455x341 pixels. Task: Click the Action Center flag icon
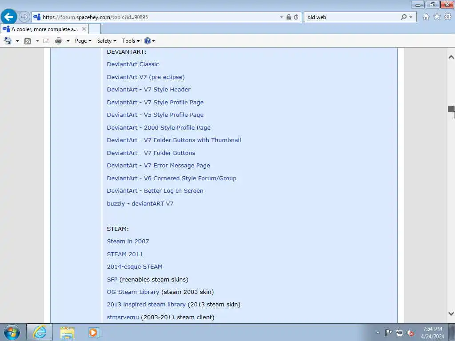pyautogui.click(x=388, y=333)
